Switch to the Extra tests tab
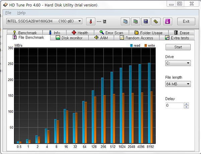 click(x=177, y=38)
